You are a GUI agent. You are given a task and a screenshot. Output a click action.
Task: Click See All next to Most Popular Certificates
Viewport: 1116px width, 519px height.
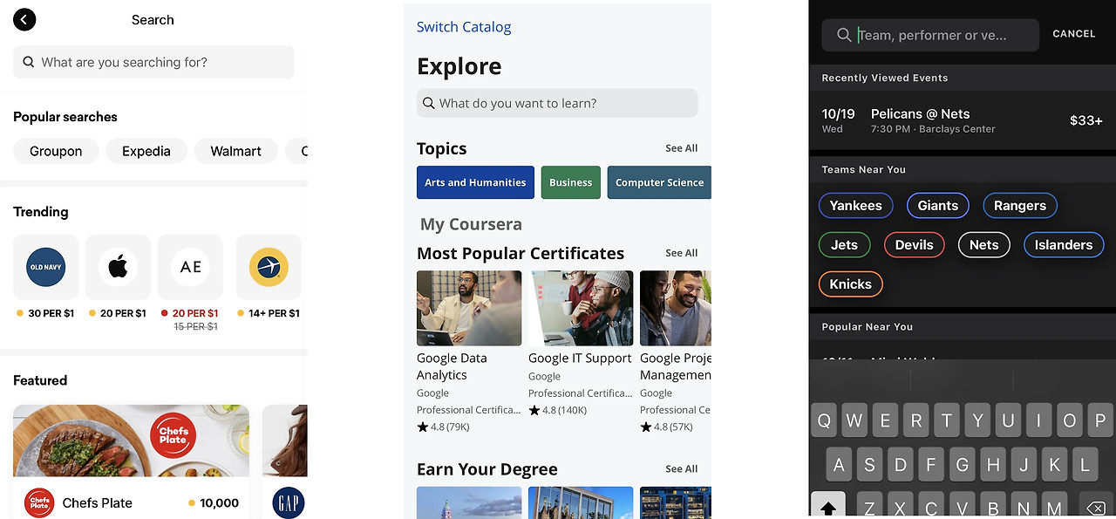click(x=681, y=253)
